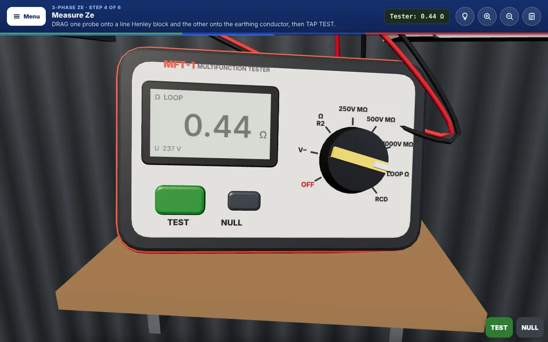Click the 0.44 reading on the LCD
This screenshot has height=342, width=548.
coord(217,126)
